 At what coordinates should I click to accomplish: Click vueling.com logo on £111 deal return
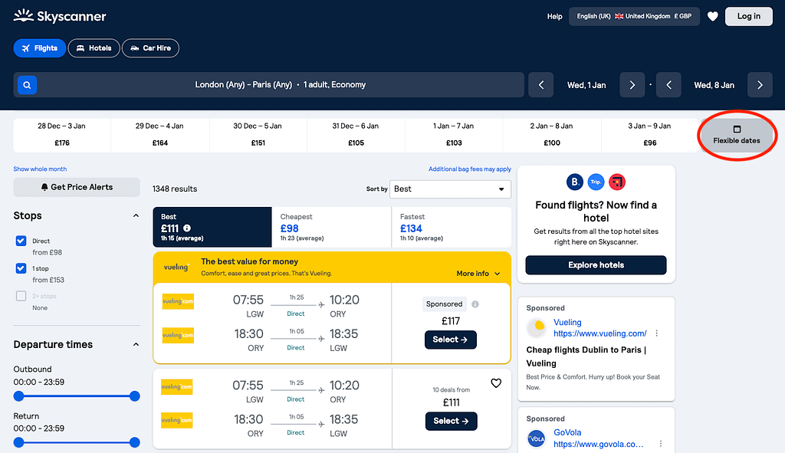[177, 421]
